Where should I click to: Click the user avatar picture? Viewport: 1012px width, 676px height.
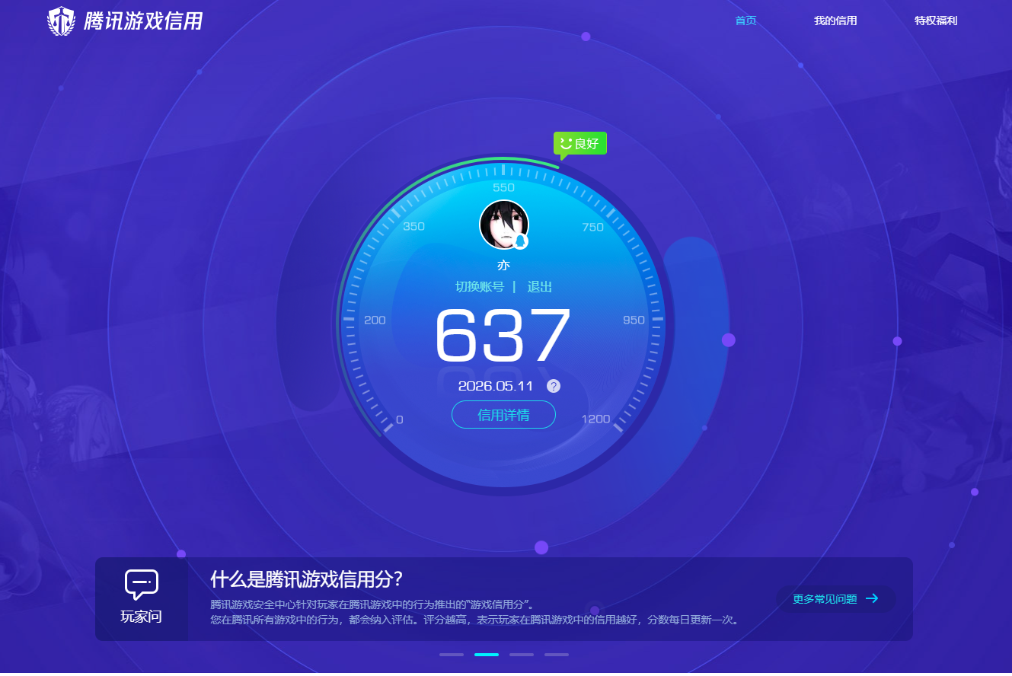pyautogui.click(x=503, y=224)
